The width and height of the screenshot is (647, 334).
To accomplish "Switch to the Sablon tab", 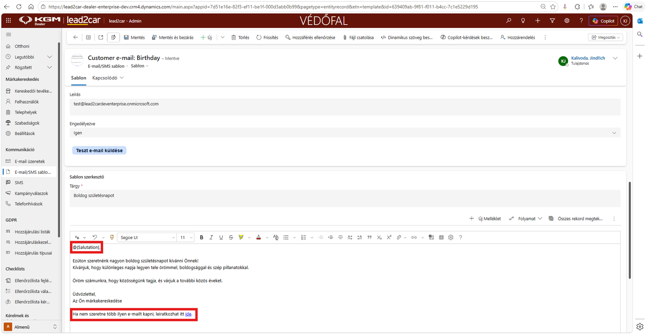I will [78, 78].
